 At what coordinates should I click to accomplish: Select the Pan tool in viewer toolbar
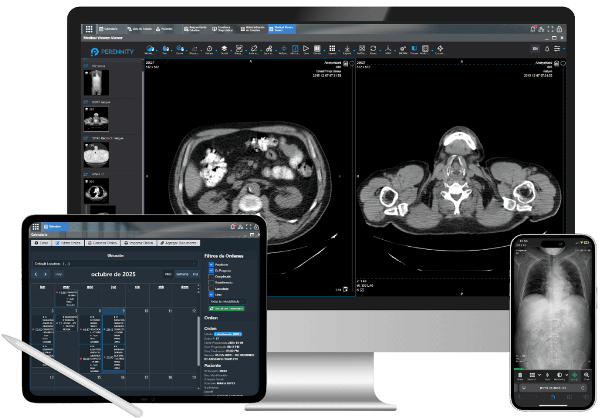tap(166, 48)
